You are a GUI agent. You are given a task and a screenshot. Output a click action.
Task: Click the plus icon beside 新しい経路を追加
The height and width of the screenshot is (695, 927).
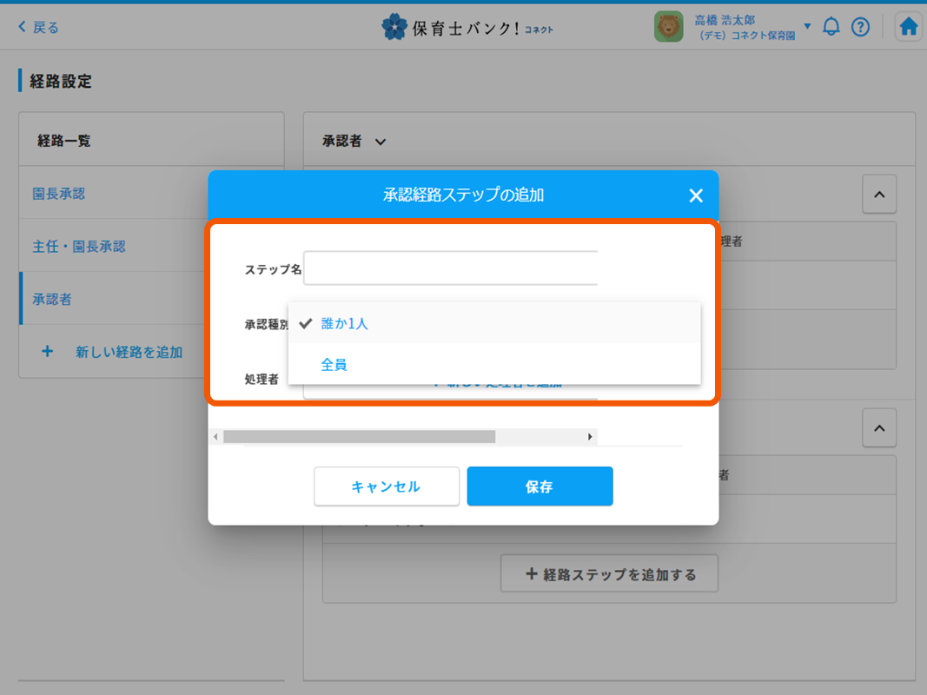tap(48, 352)
